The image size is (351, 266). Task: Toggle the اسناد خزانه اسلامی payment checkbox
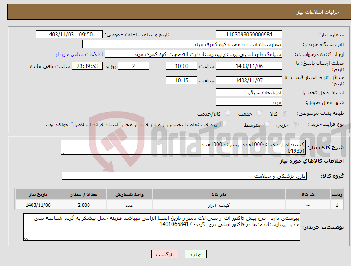tap(223, 124)
